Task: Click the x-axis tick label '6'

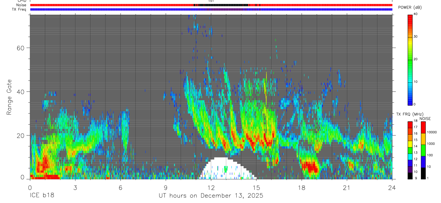Action: click(120, 188)
